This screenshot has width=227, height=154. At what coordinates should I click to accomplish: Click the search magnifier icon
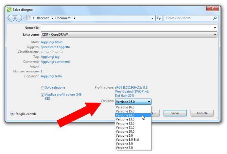[215, 18]
